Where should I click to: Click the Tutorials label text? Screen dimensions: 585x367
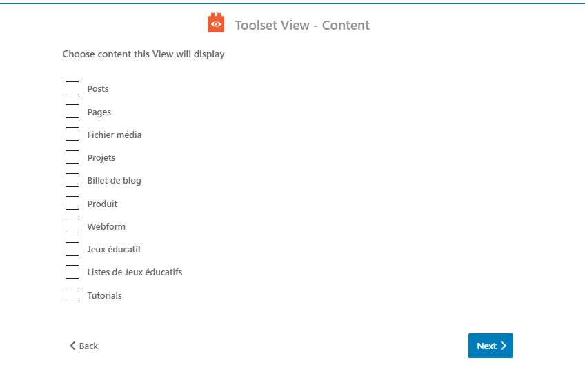pos(104,295)
